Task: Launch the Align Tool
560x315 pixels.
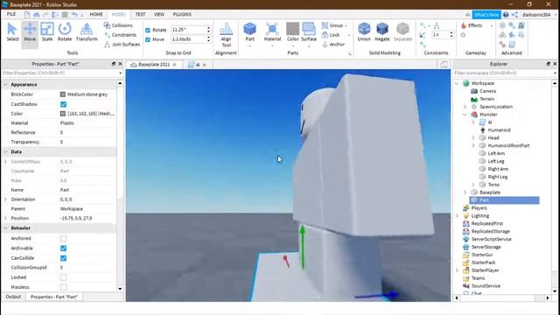Action: [226, 35]
